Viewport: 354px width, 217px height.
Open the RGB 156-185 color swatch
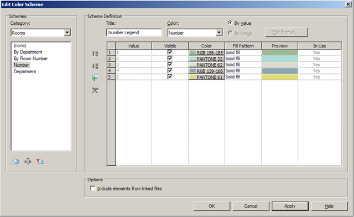click(206, 52)
